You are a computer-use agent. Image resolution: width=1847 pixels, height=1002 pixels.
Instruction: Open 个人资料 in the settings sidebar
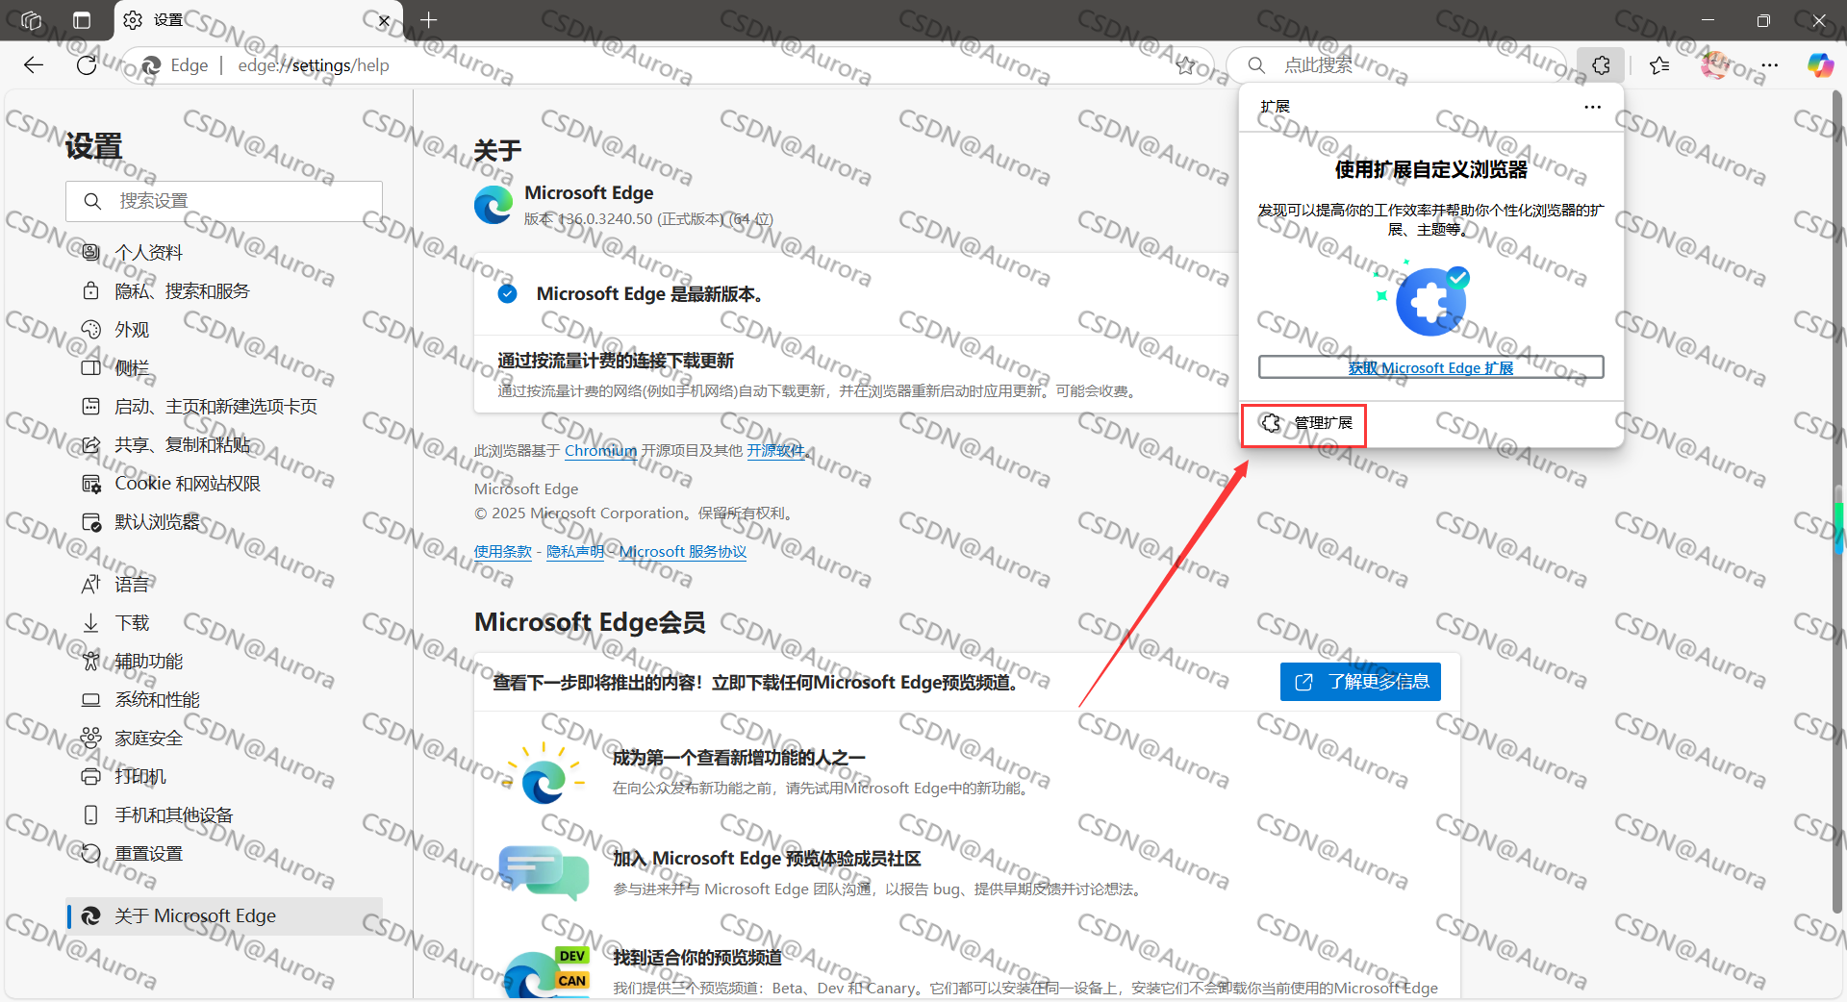[224, 253]
